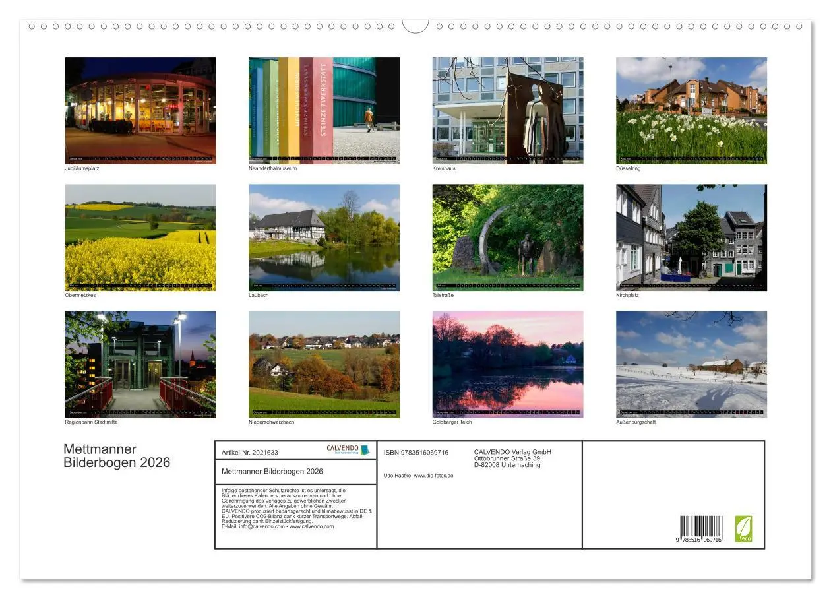Click the caption text 'Düsselring'

pyautogui.click(x=629, y=168)
